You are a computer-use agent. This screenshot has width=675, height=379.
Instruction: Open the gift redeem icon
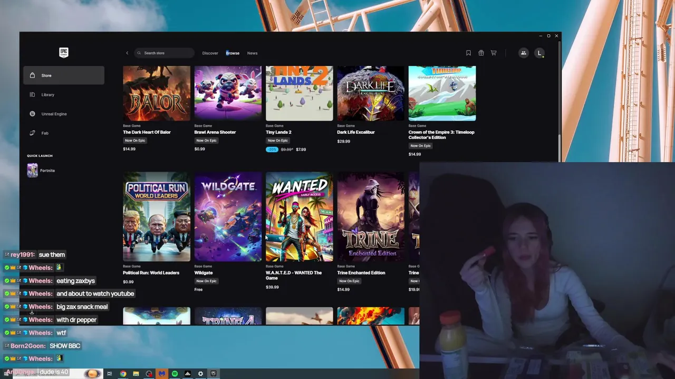pos(481,53)
